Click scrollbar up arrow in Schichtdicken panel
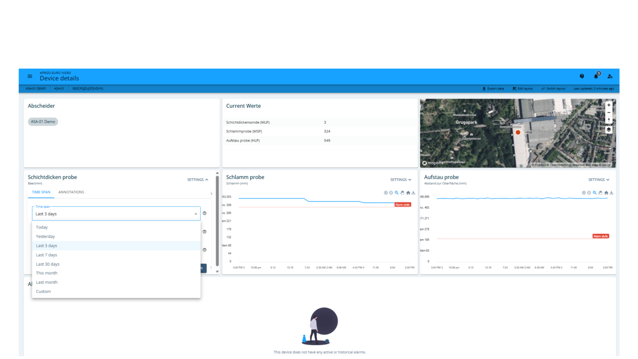The width and height of the screenshot is (638, 359). (x=217, y=173)
